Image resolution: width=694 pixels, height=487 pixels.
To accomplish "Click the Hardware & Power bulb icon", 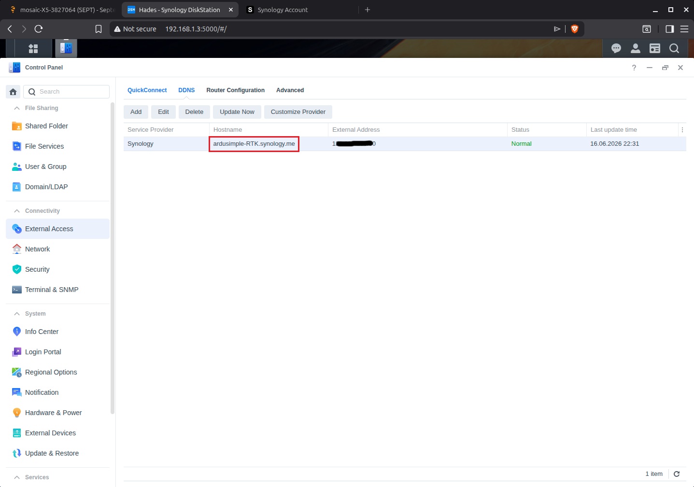I will click(x=16, y=413).
